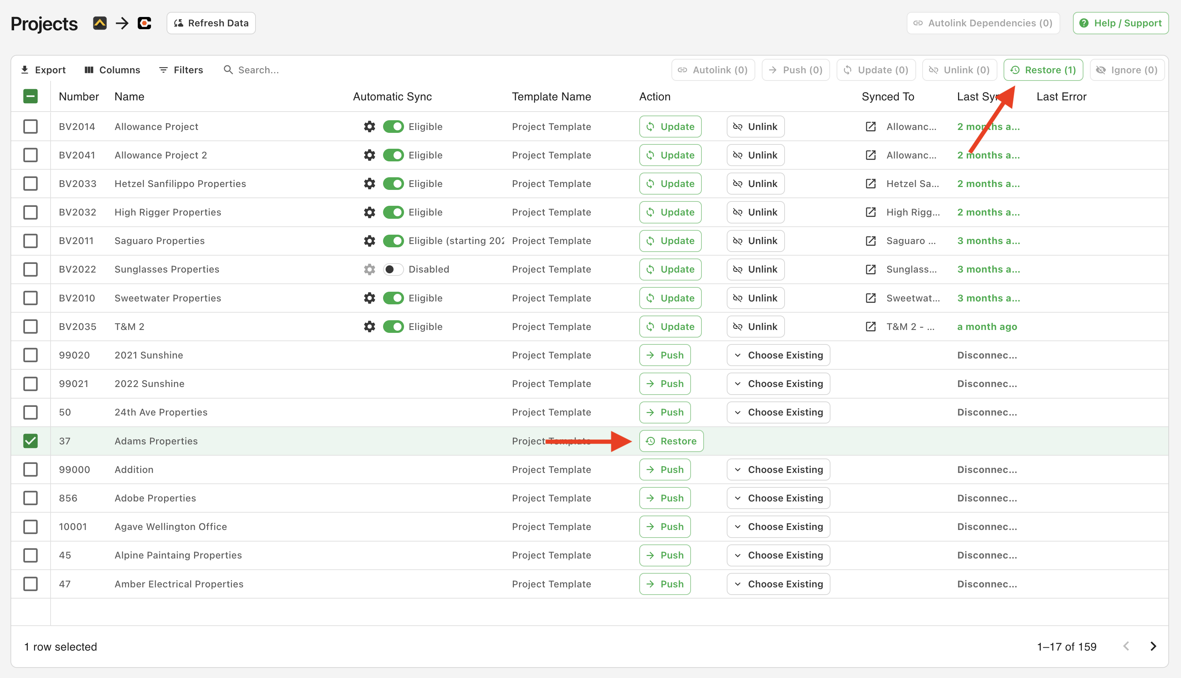This screenshot has width=1181, height=678.
Task: Toggle automatic sync for T&M 2
Action: click(393, 326)
